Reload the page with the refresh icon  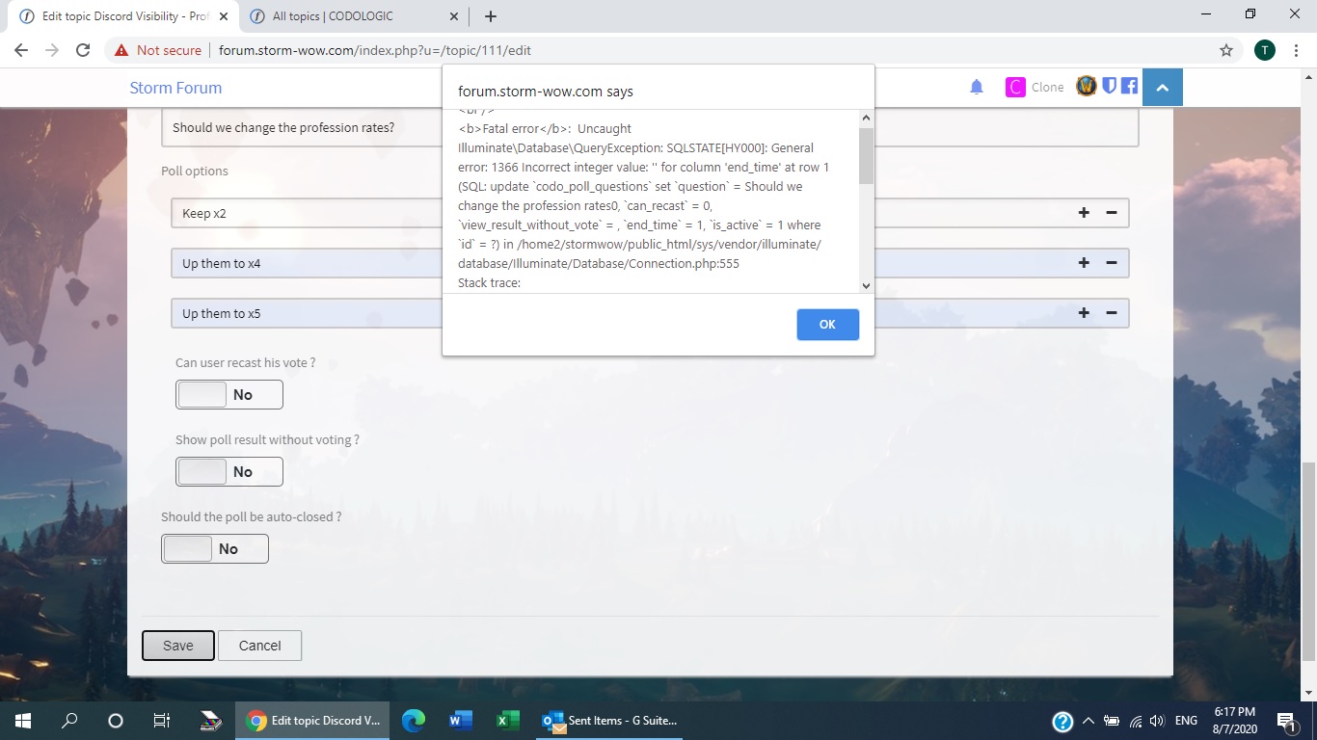point(83,50)
